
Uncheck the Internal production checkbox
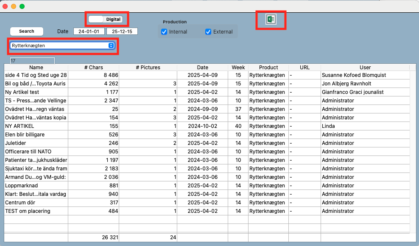point(164,32)
